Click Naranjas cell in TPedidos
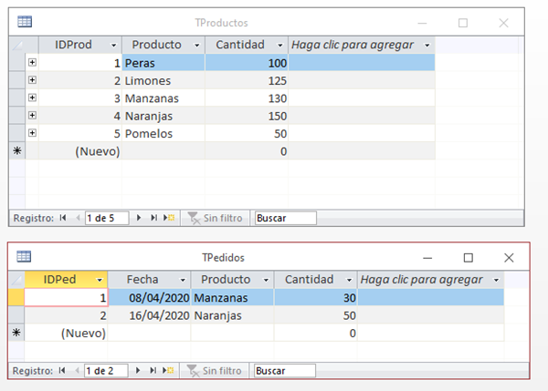This screenshot has width=548, height=391. tap(232, 315)
